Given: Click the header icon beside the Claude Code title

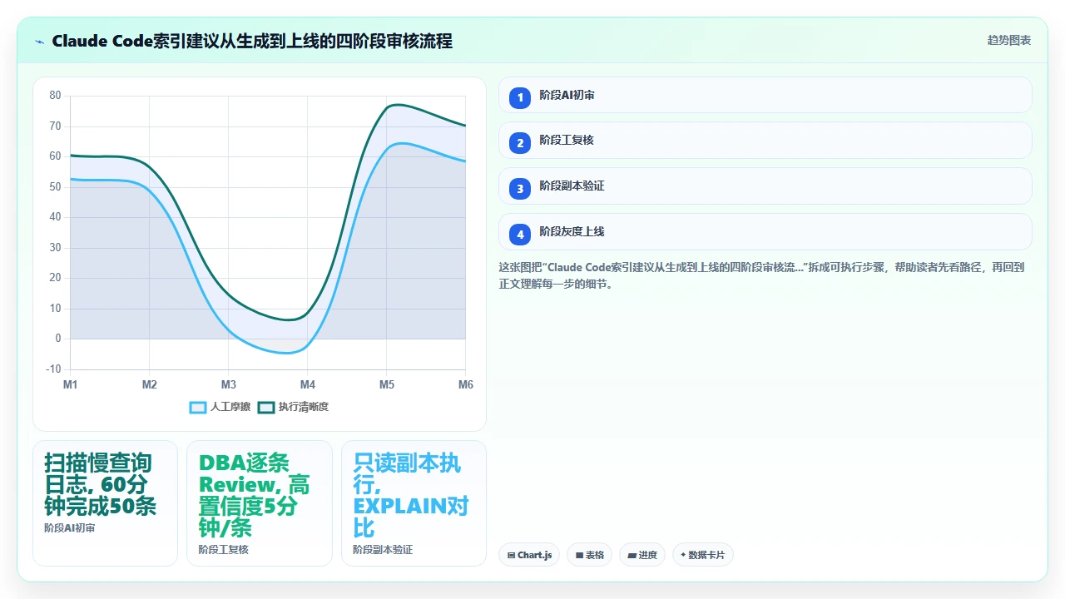Looking at the screenshot, I should click(x=39, y=41).
